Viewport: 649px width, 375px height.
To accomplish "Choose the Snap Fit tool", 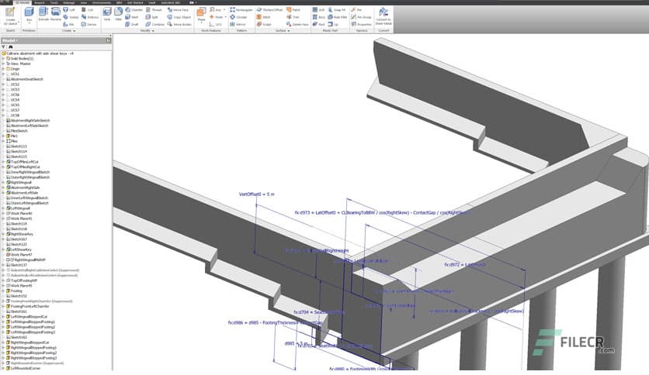I will 336,9.
